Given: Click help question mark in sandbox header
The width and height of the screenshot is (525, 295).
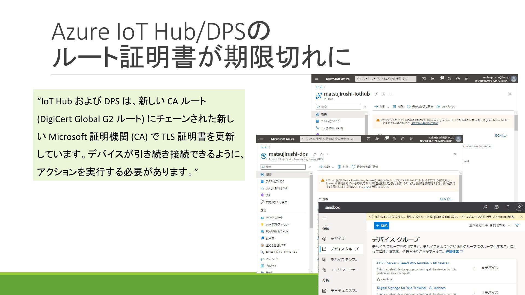Looking at the screenshot, I should (x=508, y=207).
